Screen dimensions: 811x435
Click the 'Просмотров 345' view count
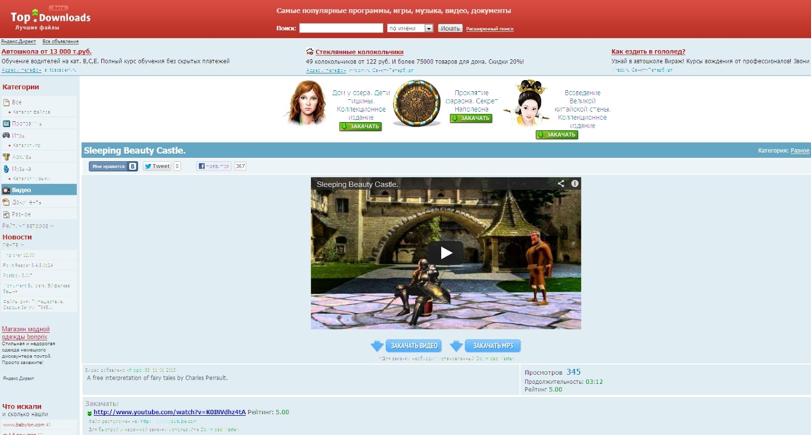coord(552,372)
